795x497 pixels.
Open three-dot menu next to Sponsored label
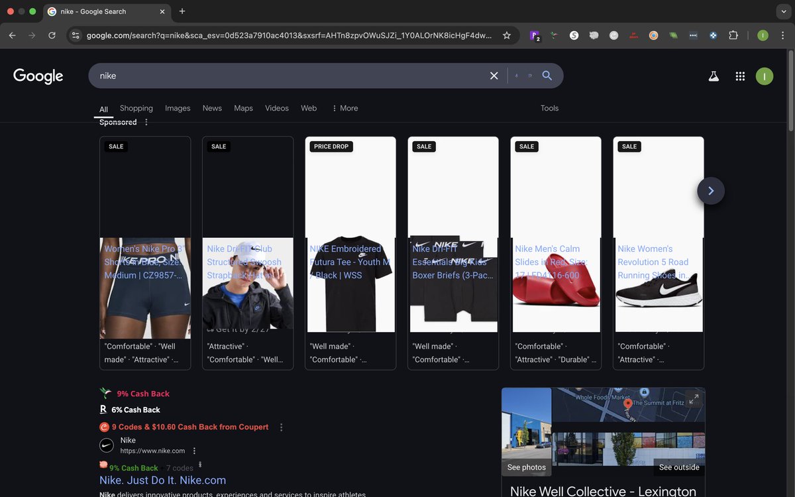(145, 122)
